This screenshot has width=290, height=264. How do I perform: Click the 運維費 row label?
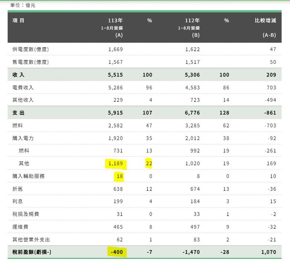pos(20,226)
